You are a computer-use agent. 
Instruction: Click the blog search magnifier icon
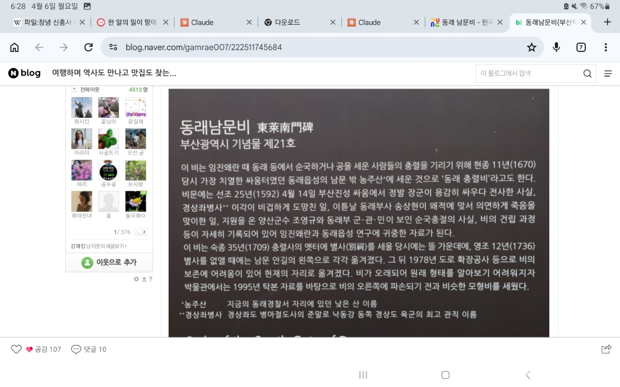tap(587, 74)
